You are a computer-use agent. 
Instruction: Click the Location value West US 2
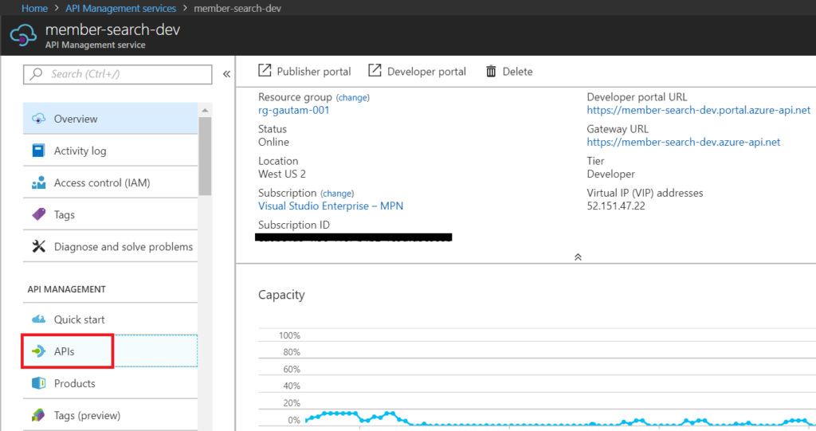pyautogui.click(x=282, y=174)
